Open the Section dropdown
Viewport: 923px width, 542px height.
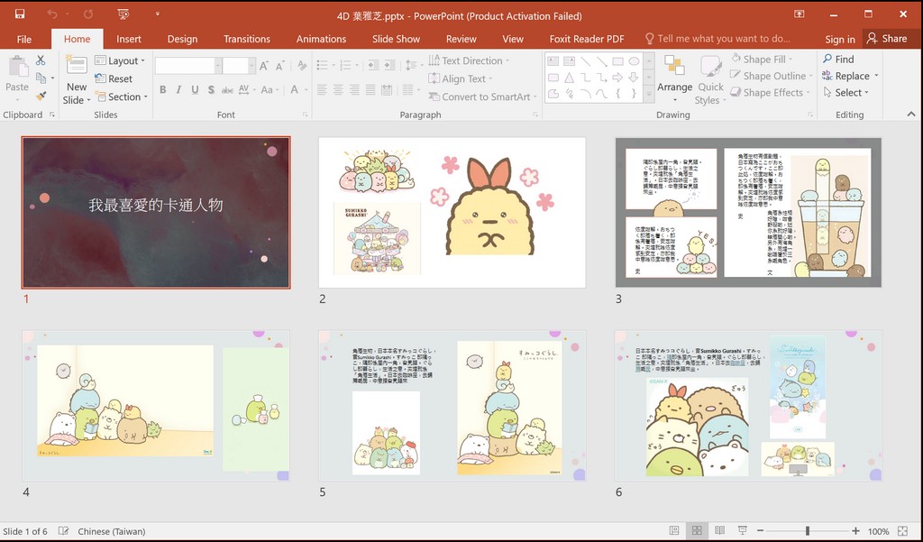122,96
